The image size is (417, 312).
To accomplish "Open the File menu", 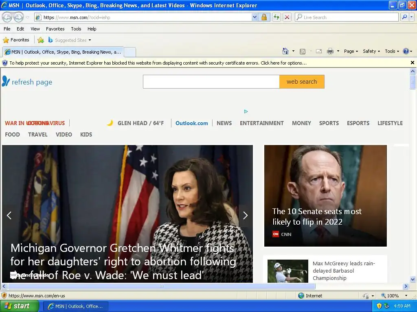I will [x=7, y=29].
